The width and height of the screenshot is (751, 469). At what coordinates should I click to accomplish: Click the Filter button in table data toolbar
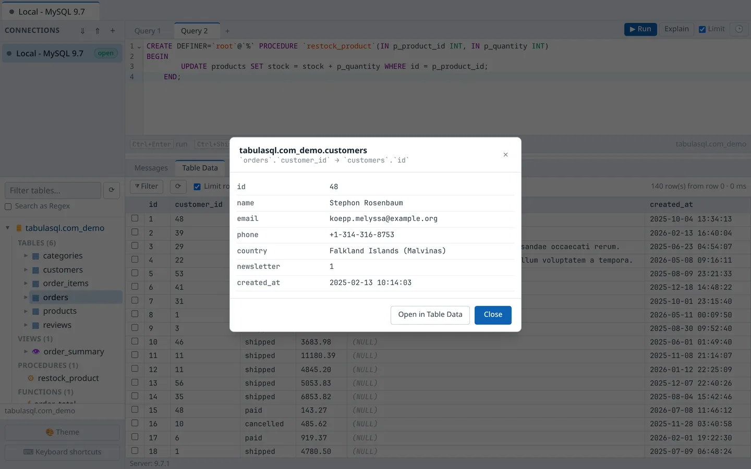pos(146,187)
